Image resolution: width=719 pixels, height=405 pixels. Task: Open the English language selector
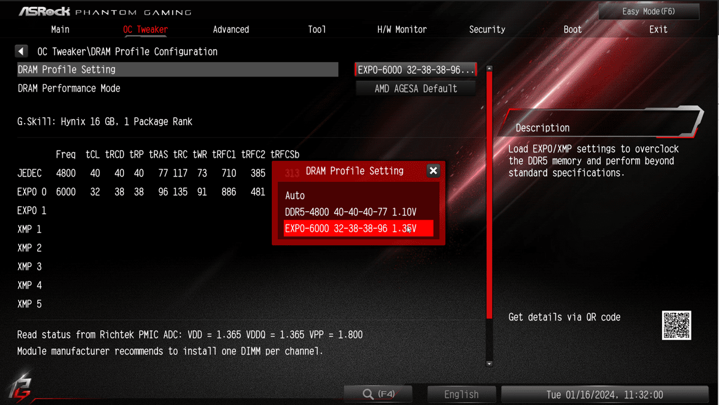(462, 394)
